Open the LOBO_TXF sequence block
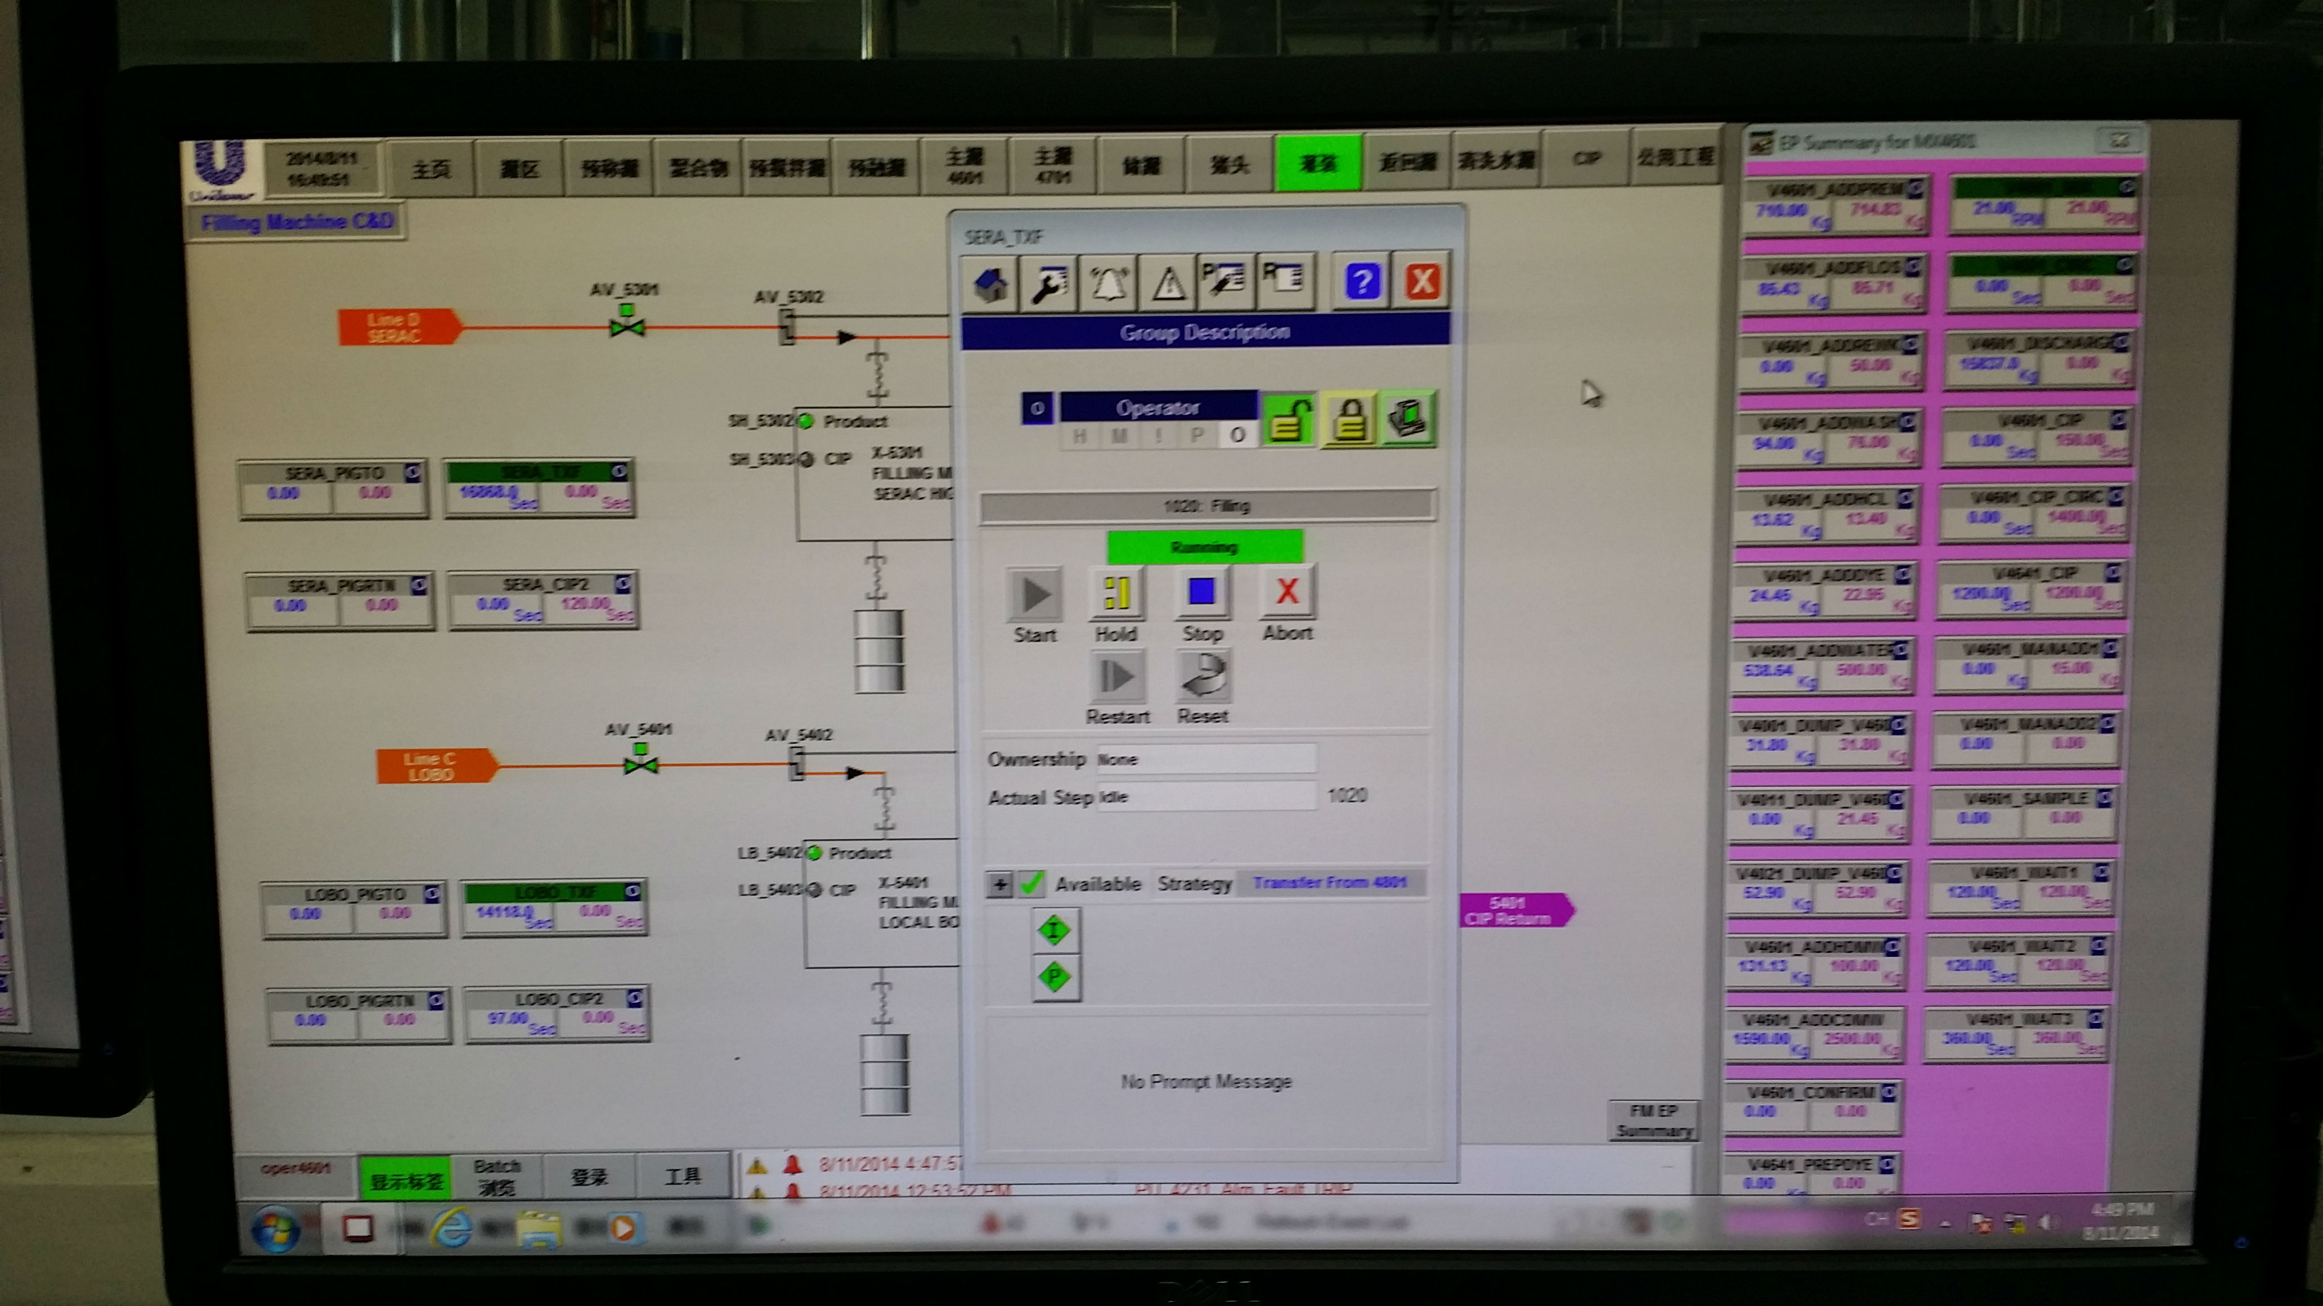This screenshot has width=2323, height=1306. click(x=555, y=908)
